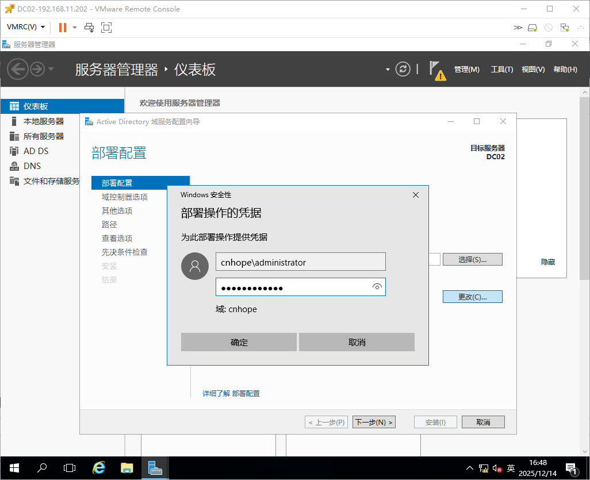
Task: Click Server Manager back navigation arrow
Action: tap(17, 69)
